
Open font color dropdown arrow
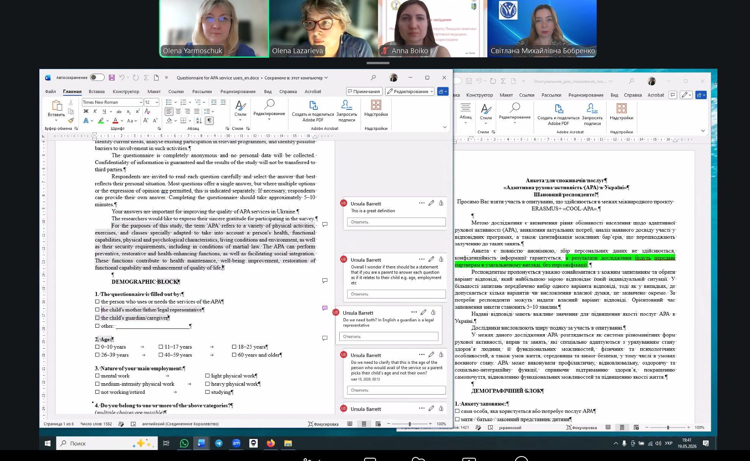[122, 121]
